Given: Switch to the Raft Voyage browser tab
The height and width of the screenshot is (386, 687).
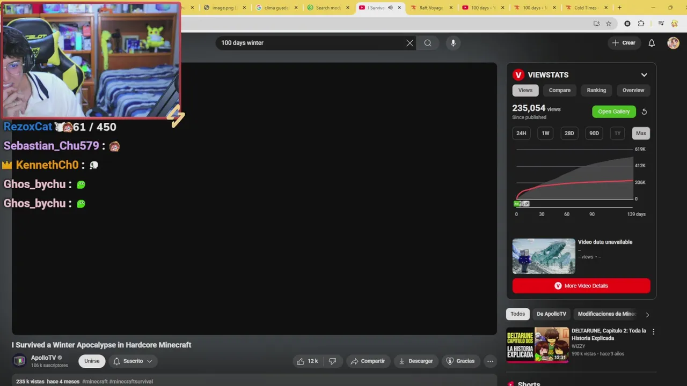Looking at the screenshot, I should pos(431,8).
